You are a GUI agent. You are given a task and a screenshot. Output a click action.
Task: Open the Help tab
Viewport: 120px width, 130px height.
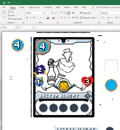coord(84,7)
